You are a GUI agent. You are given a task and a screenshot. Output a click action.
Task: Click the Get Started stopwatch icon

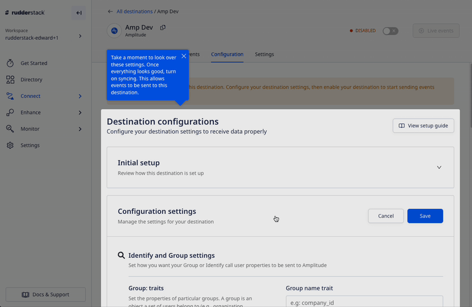pyautogui.click(x=10, y=63)
